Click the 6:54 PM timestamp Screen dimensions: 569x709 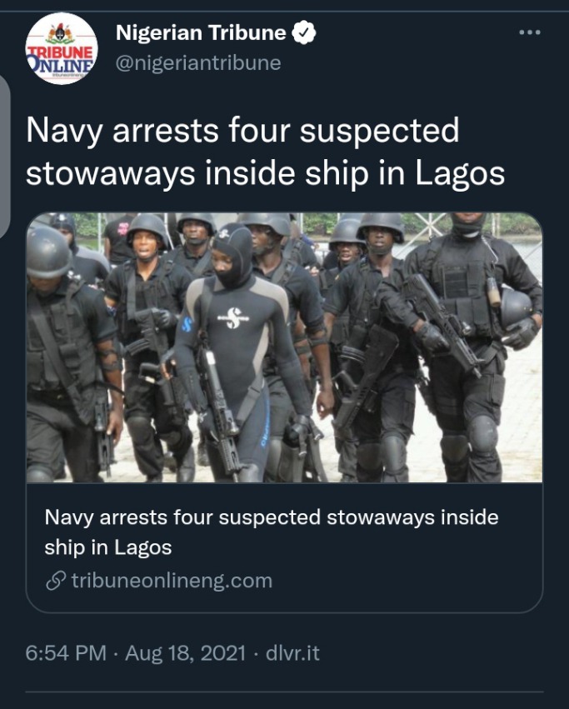coord(66,653)
